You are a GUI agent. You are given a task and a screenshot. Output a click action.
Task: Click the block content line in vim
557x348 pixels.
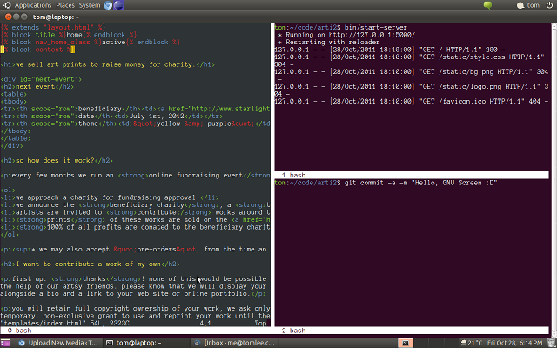click(x=37, y=50)
